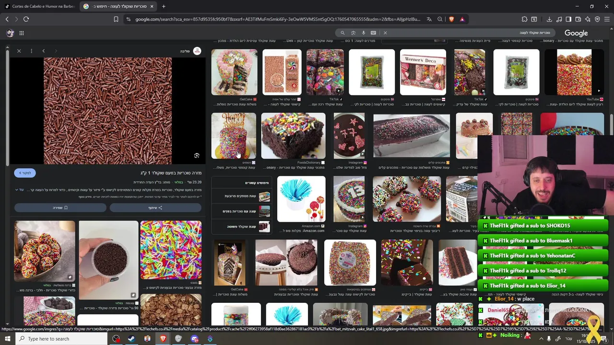Visit the source page (למקור) button
This screenshot has height=345, width=614.
pos(25,173)
